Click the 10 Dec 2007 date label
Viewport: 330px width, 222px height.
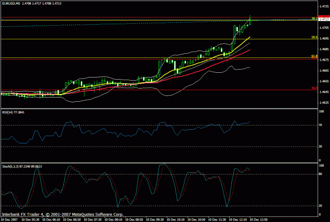click(9, 220)
